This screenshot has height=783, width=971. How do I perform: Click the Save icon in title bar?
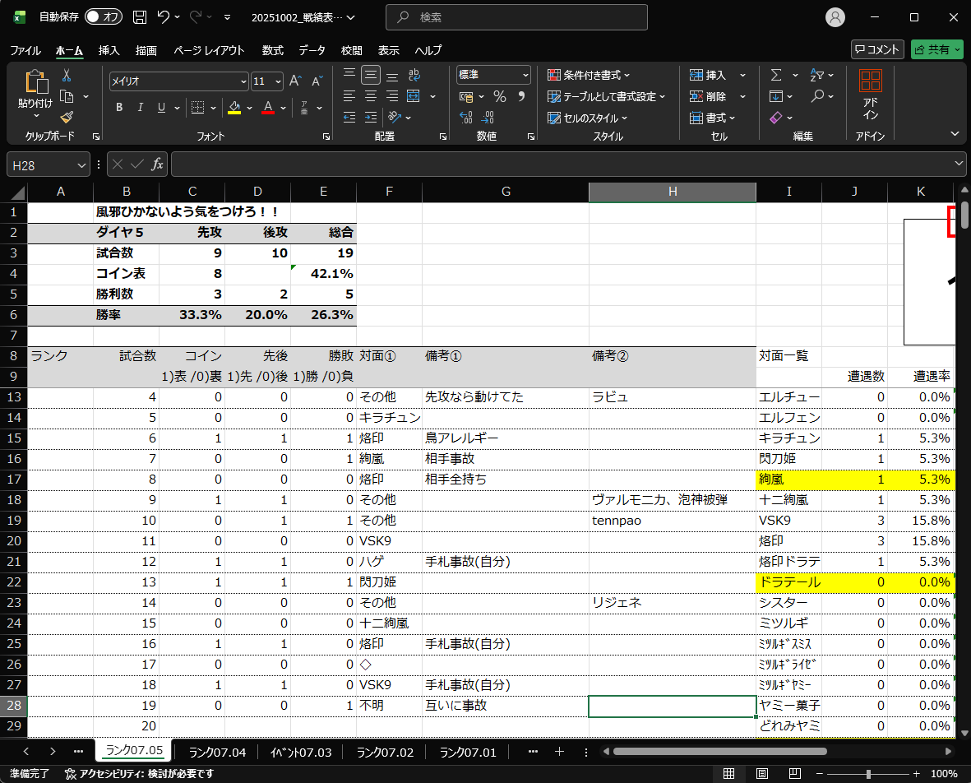pyautogui.click(x=140, y=17)
